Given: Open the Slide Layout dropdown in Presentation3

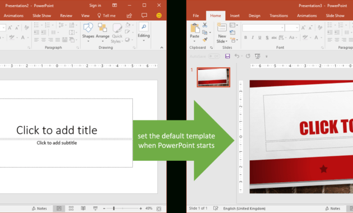Looking at the screenshot, I should click(x=234, y=25).
